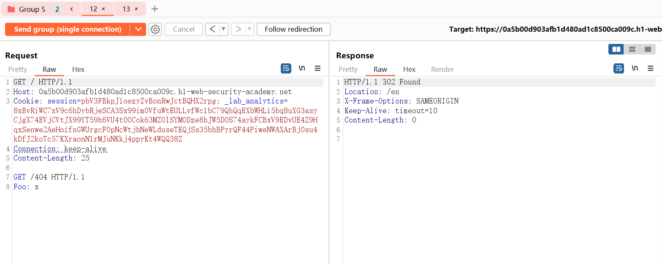
Task: Switch to tab 13
Action: click(x=126, y=9)
